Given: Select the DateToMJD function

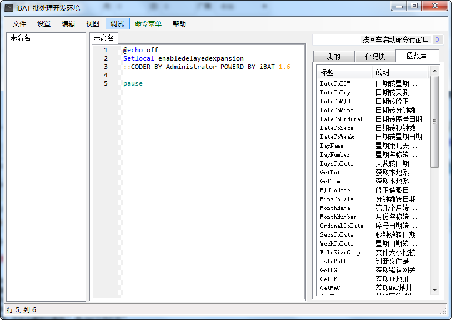Looking at the screenshot, I should (335, 102).
